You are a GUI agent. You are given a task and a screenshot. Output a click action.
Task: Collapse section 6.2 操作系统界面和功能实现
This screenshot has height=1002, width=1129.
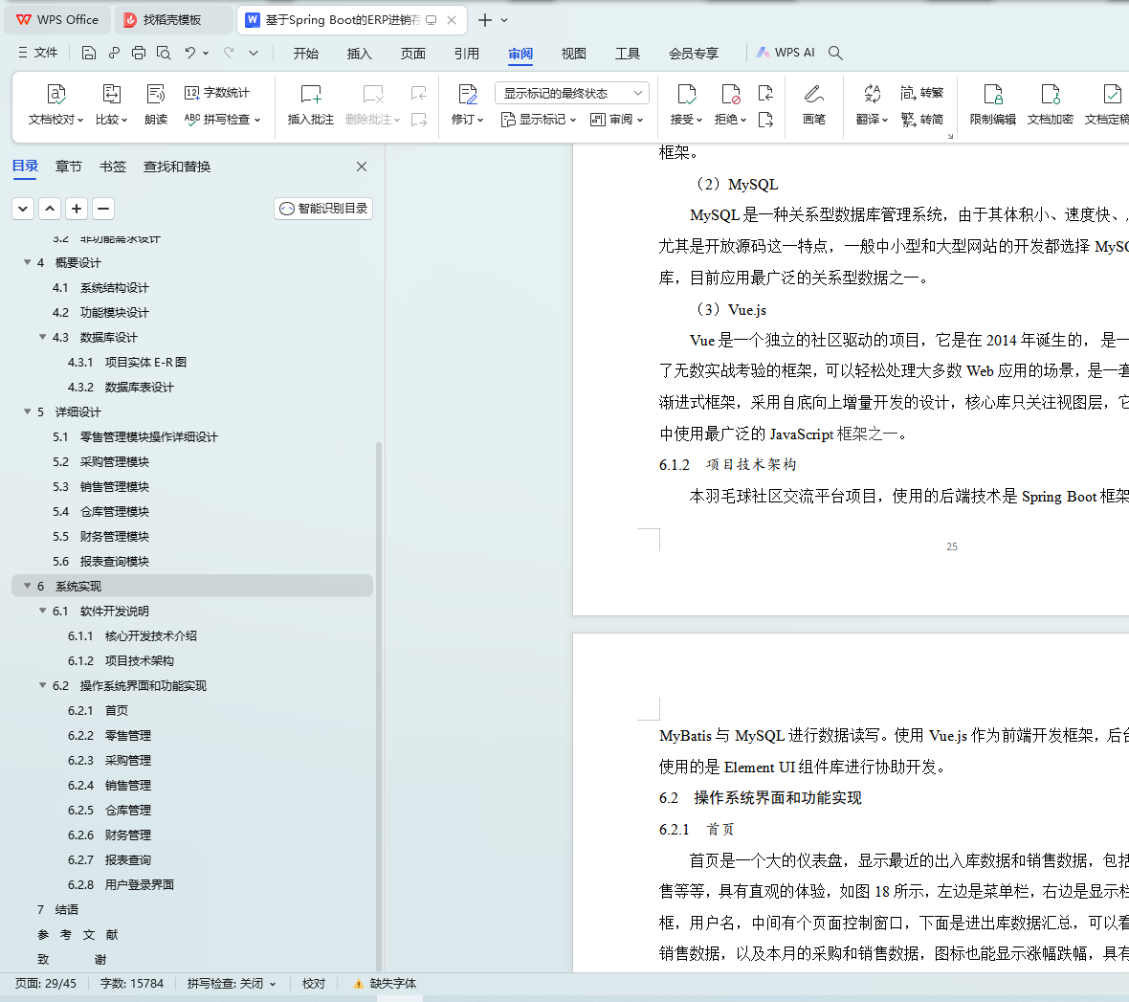pos(42,685)
